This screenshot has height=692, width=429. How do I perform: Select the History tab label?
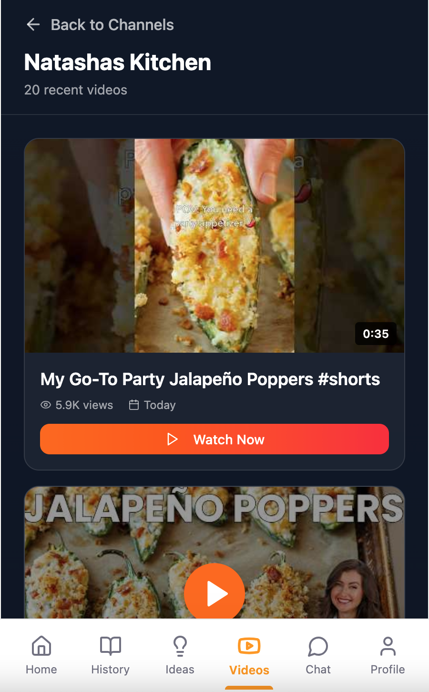coord(111,670)
